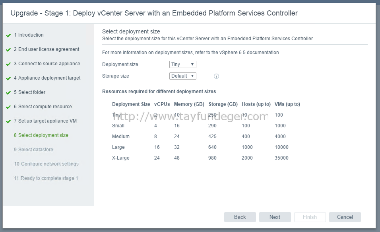Click the 'Upgrade - Stage 1' wizard title
This screenshot has width=380, height=232.
[x=154, y=13]
